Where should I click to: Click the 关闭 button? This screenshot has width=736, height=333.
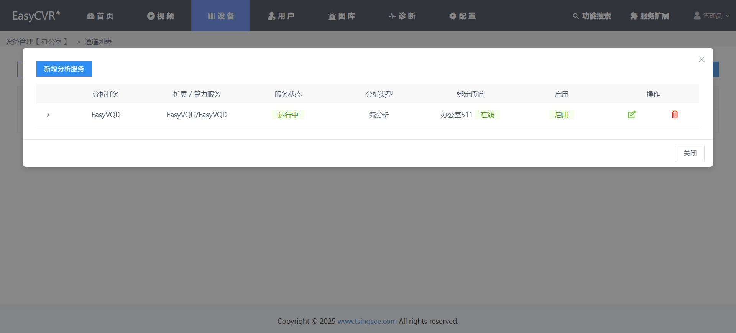pyautogui.click(x=690, y=153)
